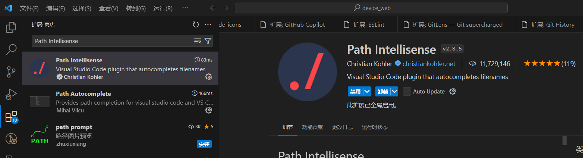The image size is (583, 158).
Task: Select Path Intellisense in results list
Action: tap(120, 68)
